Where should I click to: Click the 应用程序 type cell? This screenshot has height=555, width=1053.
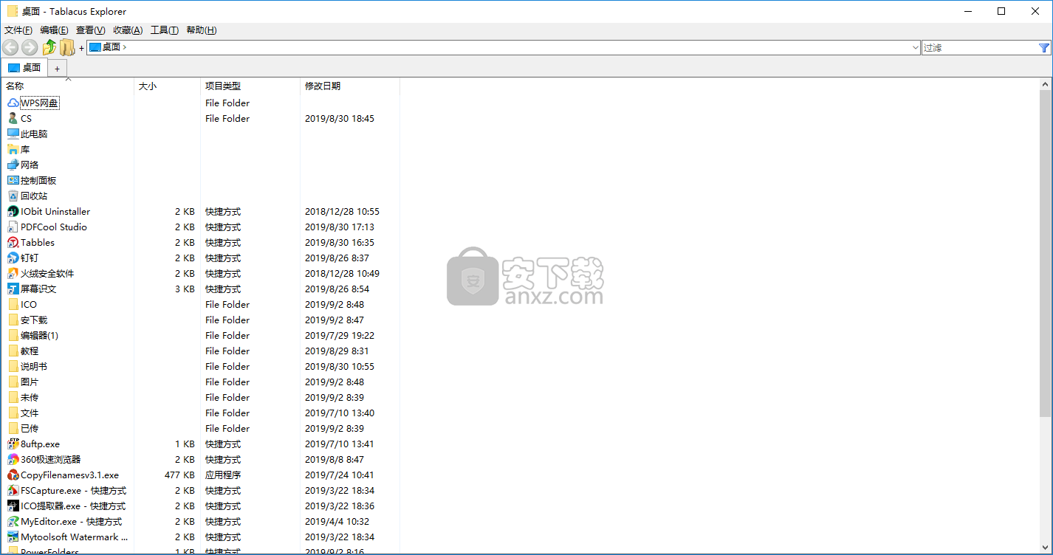pos(223,475)
